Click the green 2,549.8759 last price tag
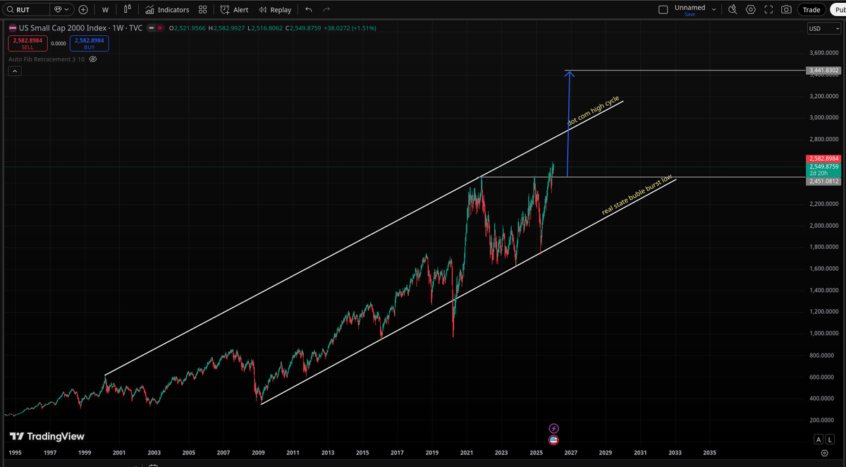Image resolution: width=846 pixels, height=467 pixels. pyautogui.click(x=823, y=167)
